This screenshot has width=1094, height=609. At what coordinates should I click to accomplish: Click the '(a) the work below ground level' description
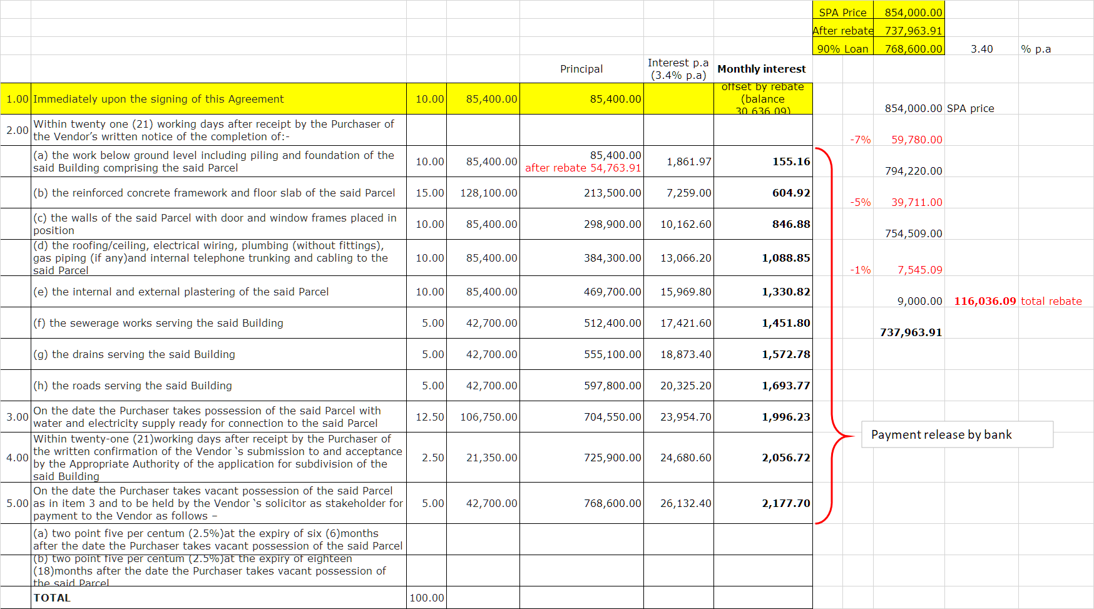point(218,161)
